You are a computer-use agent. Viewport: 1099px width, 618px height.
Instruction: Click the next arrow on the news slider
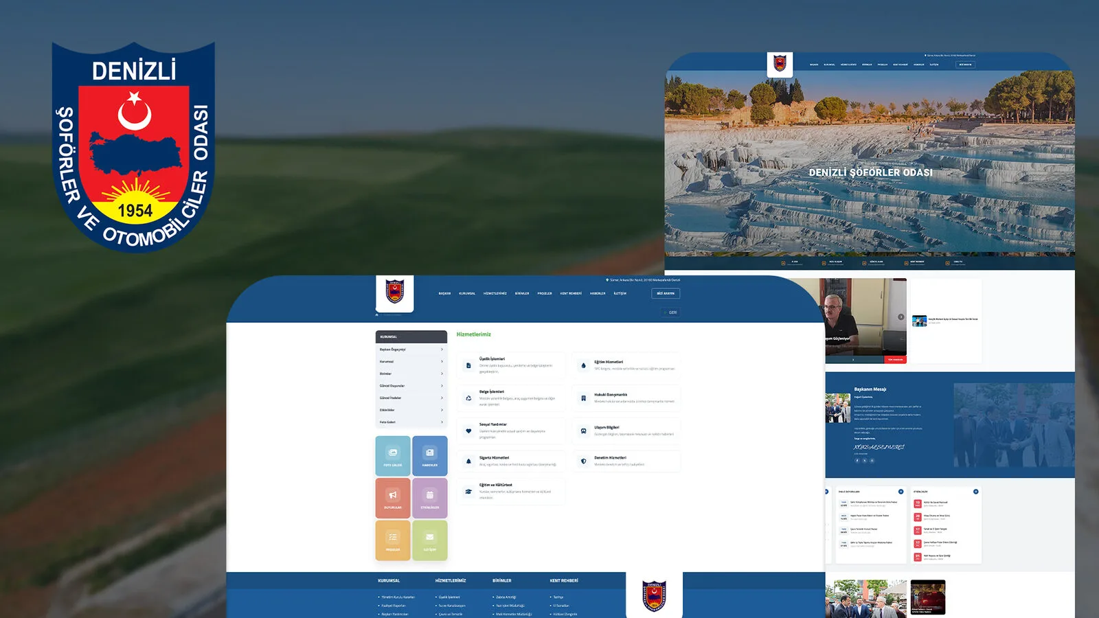point(901,317)
